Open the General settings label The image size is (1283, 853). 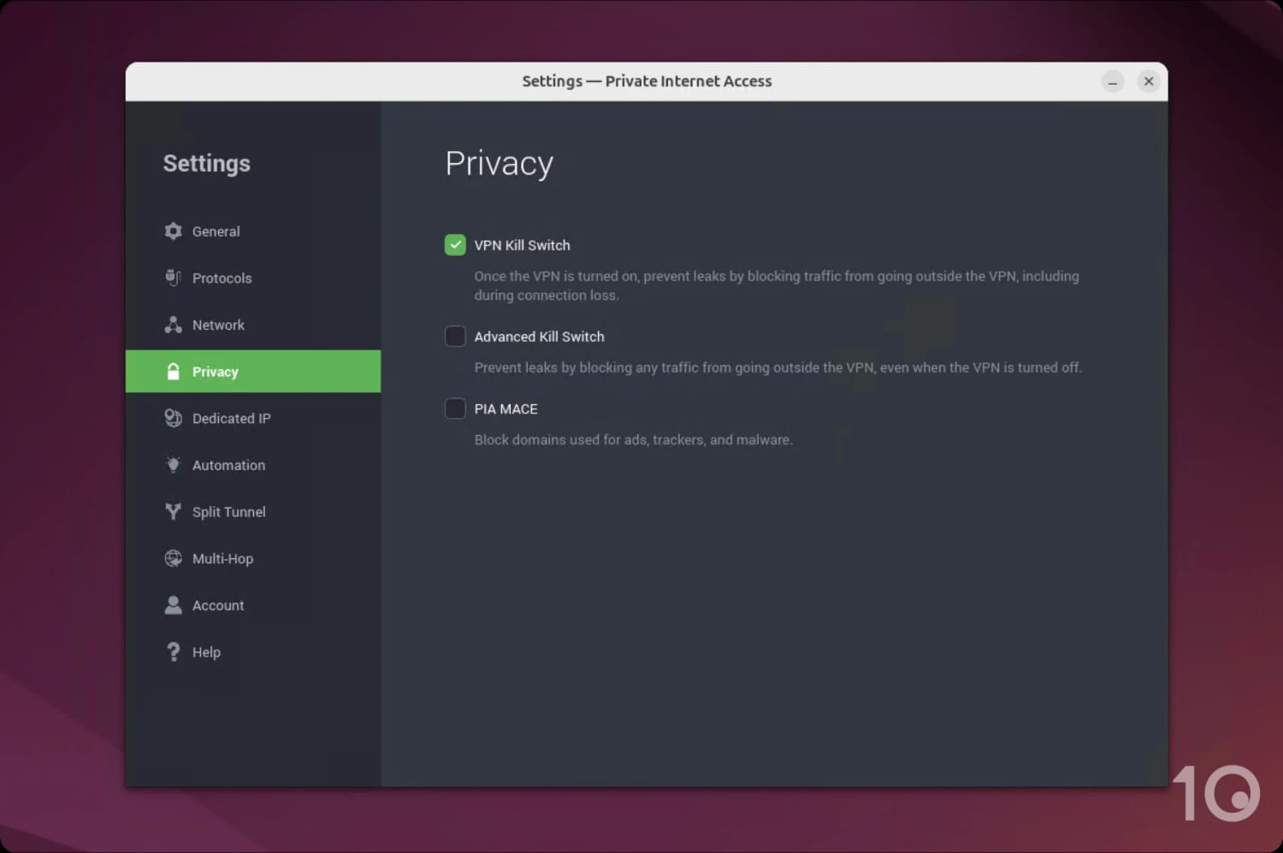click(x=216, y=232)
